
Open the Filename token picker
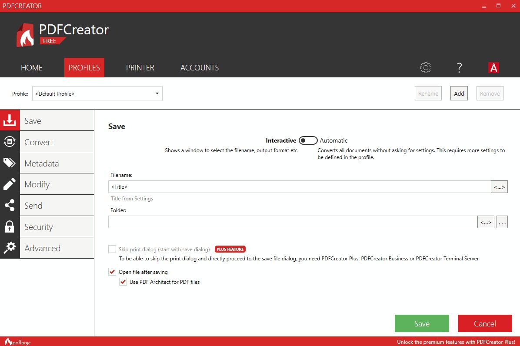click(499, 186)
